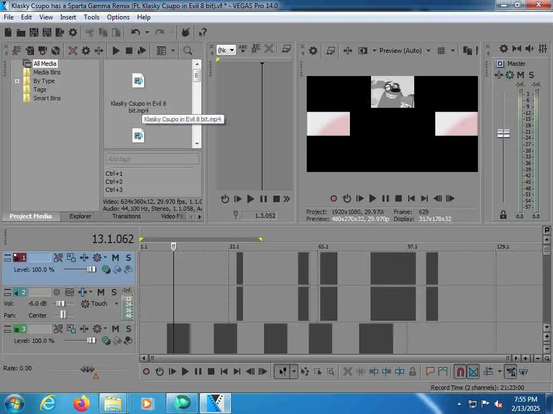Open a project with the folder icon
The image size is (553, 414).
click(x=21, y=33)
